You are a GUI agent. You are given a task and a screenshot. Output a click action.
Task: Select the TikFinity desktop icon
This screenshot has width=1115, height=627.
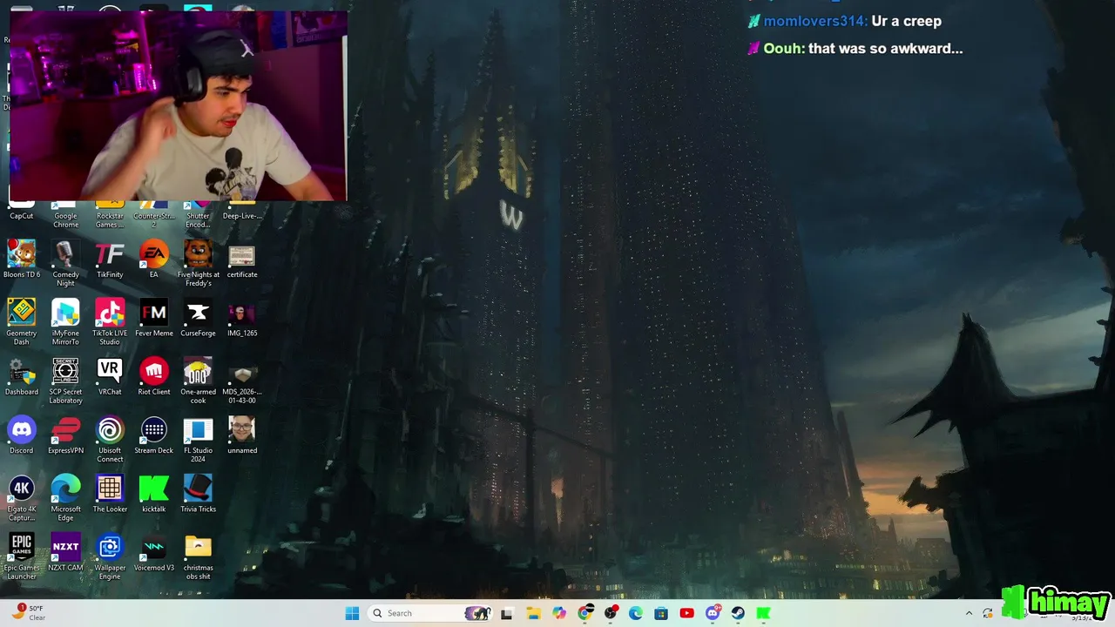110,260
